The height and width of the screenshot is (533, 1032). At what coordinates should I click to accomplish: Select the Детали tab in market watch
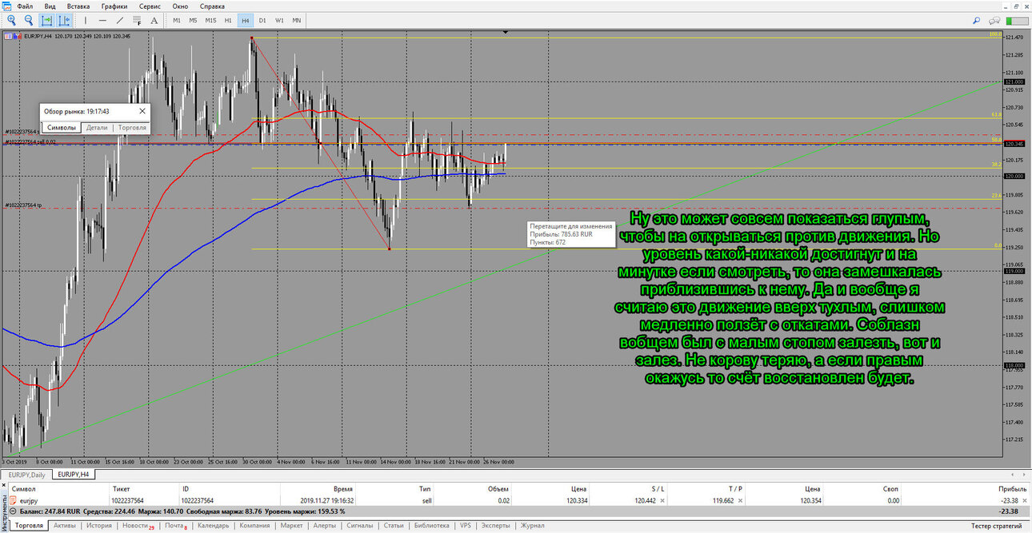pos(97,127)
